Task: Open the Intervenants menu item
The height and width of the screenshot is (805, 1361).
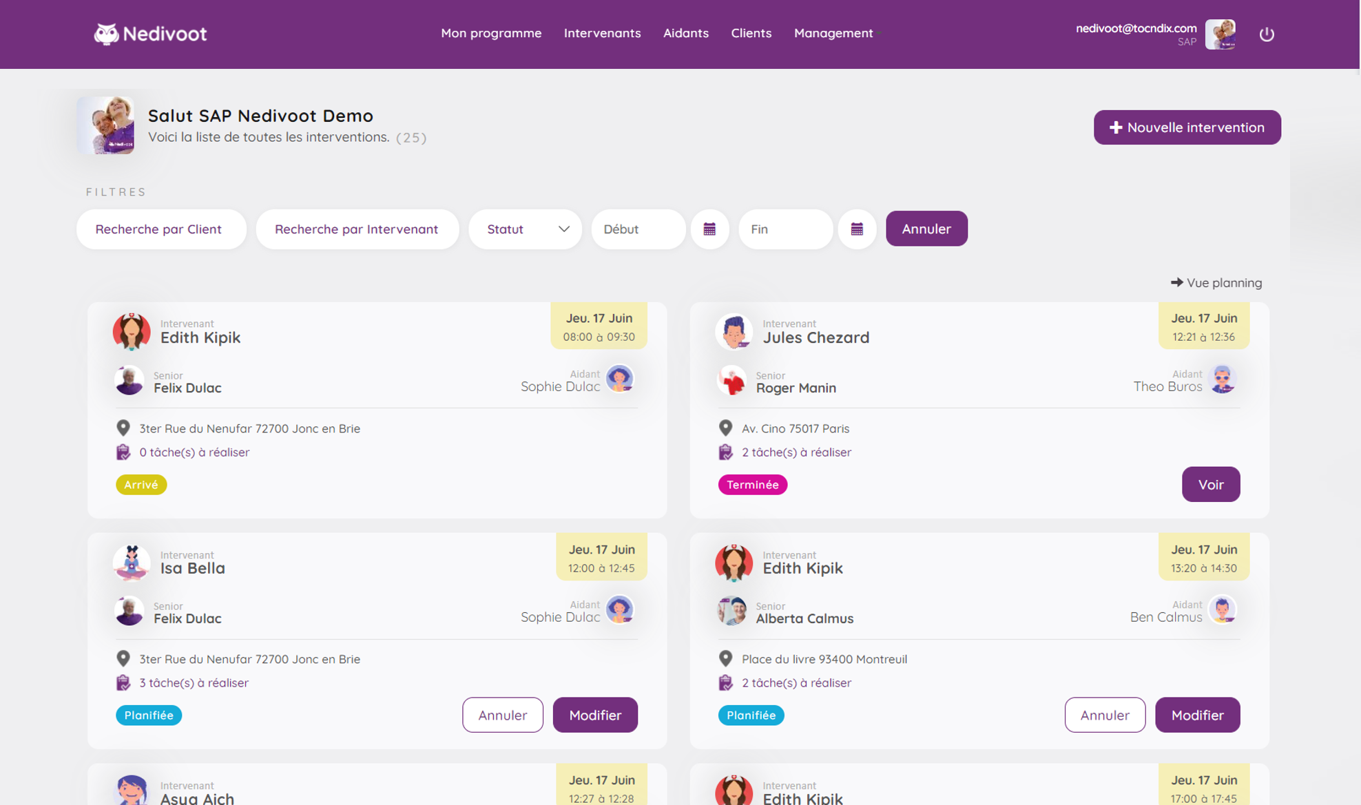Action: (x=602, y=33)
